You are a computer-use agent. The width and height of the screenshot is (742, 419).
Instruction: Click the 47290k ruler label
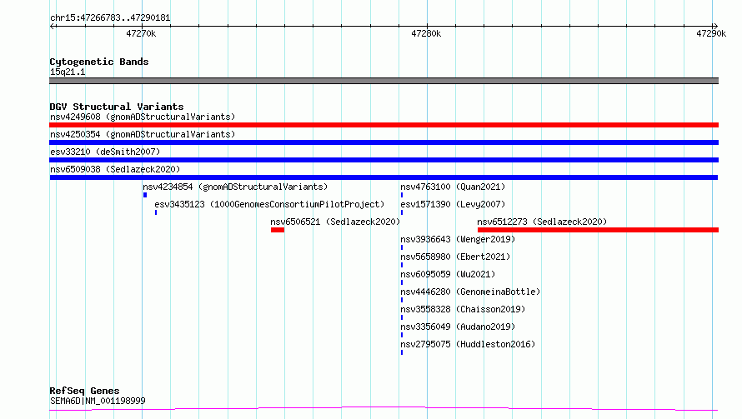711,33
